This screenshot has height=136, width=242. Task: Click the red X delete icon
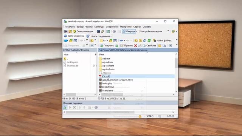[135, 45]
